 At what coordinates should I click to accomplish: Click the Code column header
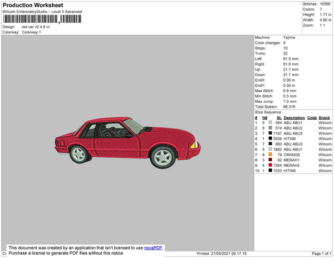tap(312, 118)
